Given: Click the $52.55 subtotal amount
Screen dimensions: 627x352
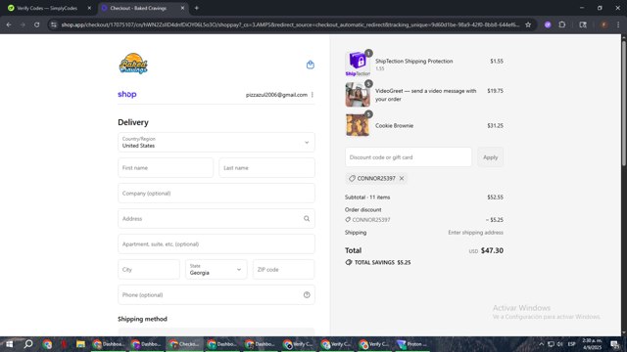Looking at the screenshot, I should point(495,198).
